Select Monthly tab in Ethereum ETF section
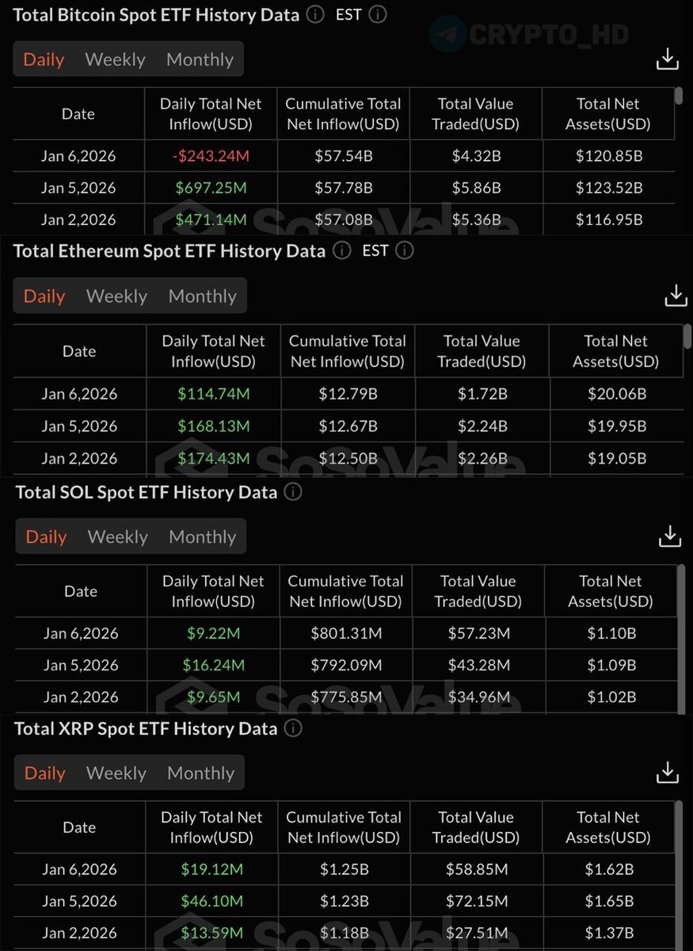This screenshot has width=693, height=951. 202,296
